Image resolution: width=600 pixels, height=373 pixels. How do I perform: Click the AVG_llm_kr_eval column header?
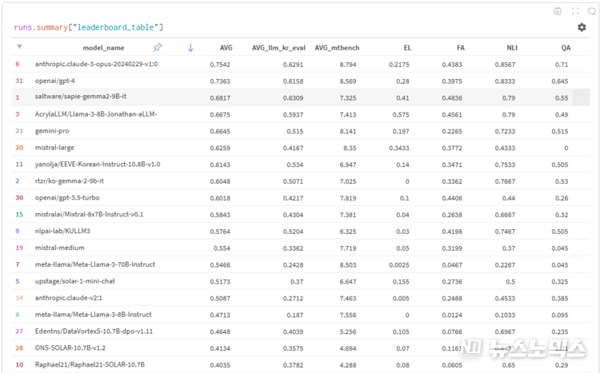(278, 48)
